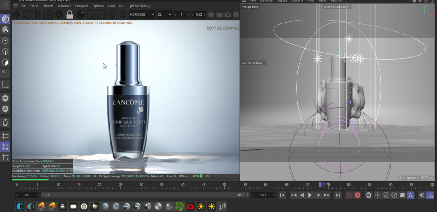Image resolution: width=437 pixels, height=212 pixels.
Task: Click the Record Active Objects button
Action: click(x=349, y=195)
